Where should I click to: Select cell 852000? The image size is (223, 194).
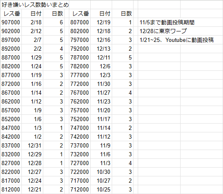click(11, 119)
